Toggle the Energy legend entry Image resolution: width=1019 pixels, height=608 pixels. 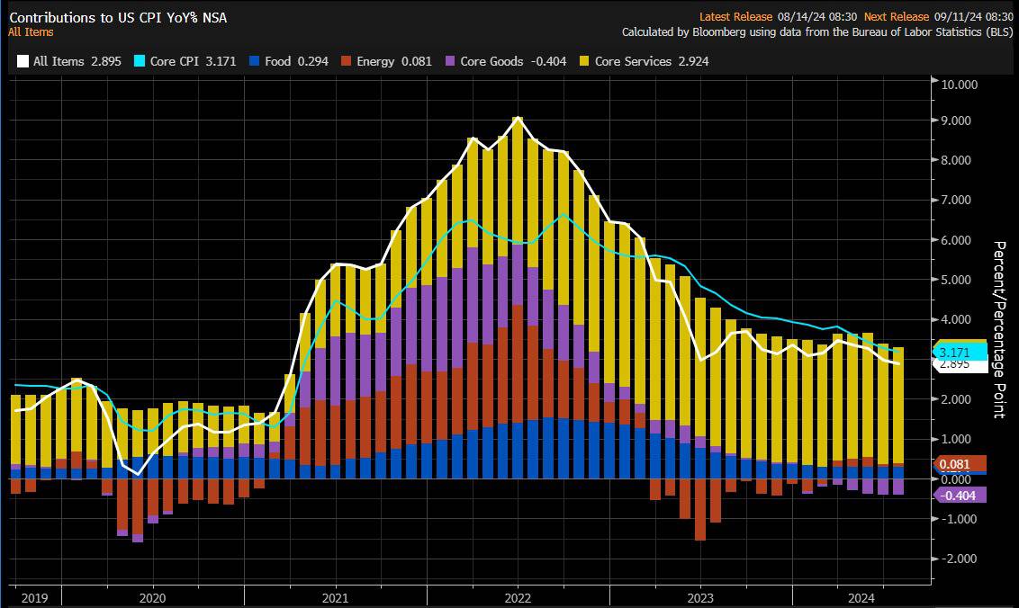coord(386,61)
